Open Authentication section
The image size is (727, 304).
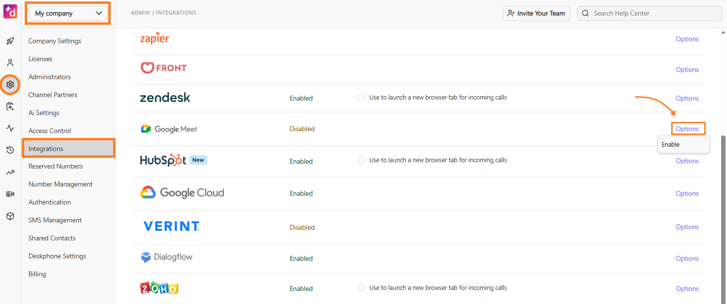50,202
